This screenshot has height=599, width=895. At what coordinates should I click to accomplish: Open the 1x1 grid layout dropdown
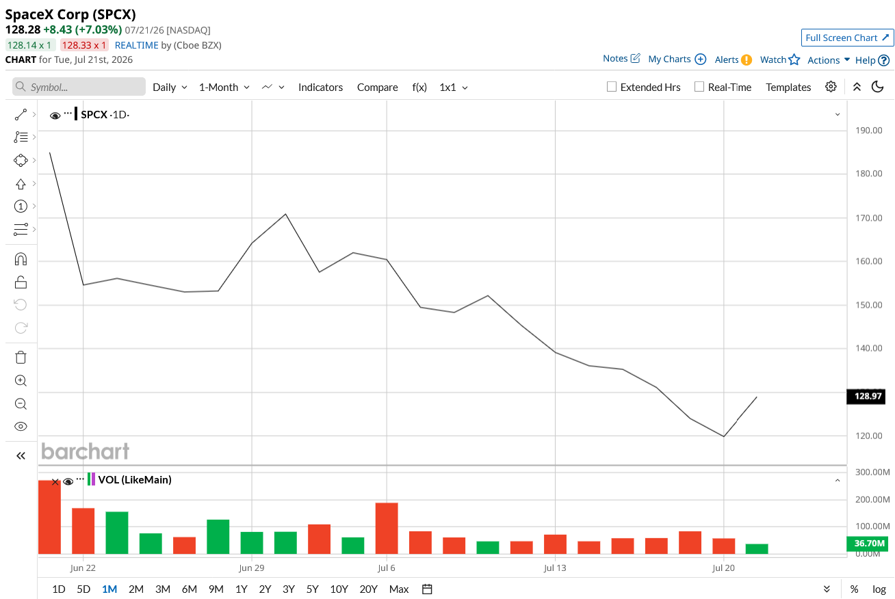(454, 87)
